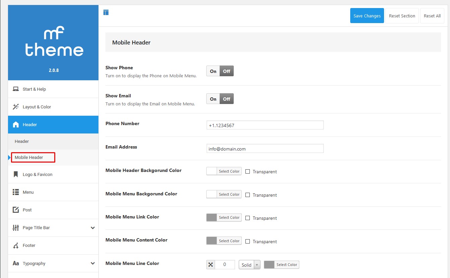
Task: Click the edit icon next to Post
Action: click(15, 210)
